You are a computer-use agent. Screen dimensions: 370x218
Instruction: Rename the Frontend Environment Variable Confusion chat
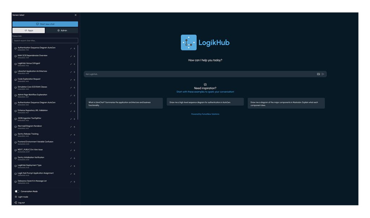(71, 142)
